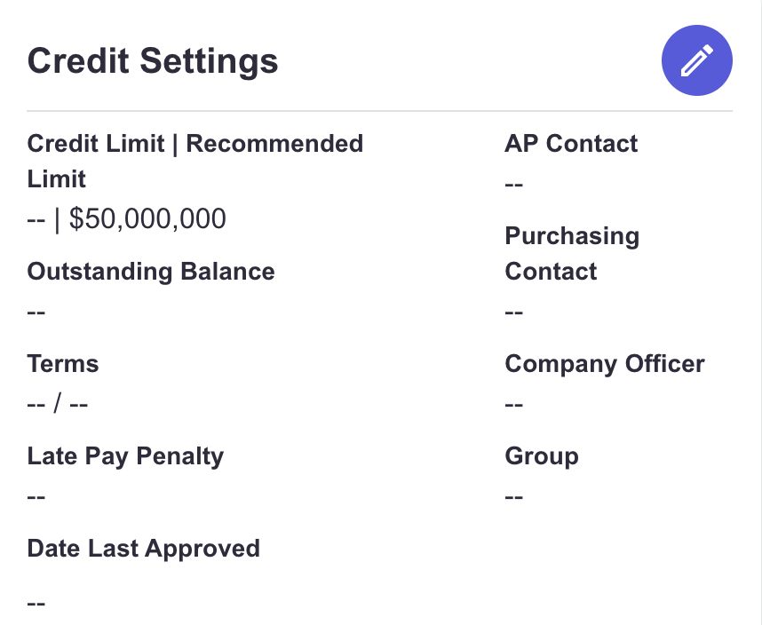Click the Group label
The image size is (762, 625).
542,456
